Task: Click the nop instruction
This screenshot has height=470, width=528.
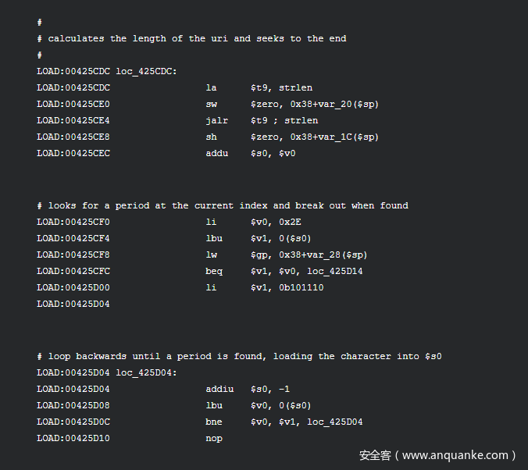Action: click(214, 438)
